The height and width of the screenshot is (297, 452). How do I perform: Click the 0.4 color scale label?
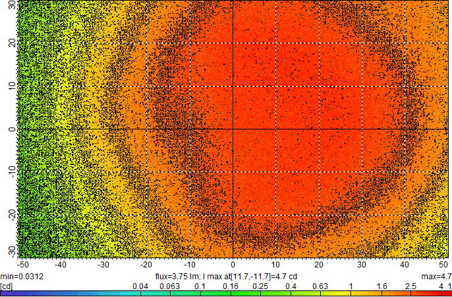(x=291, y=286)
